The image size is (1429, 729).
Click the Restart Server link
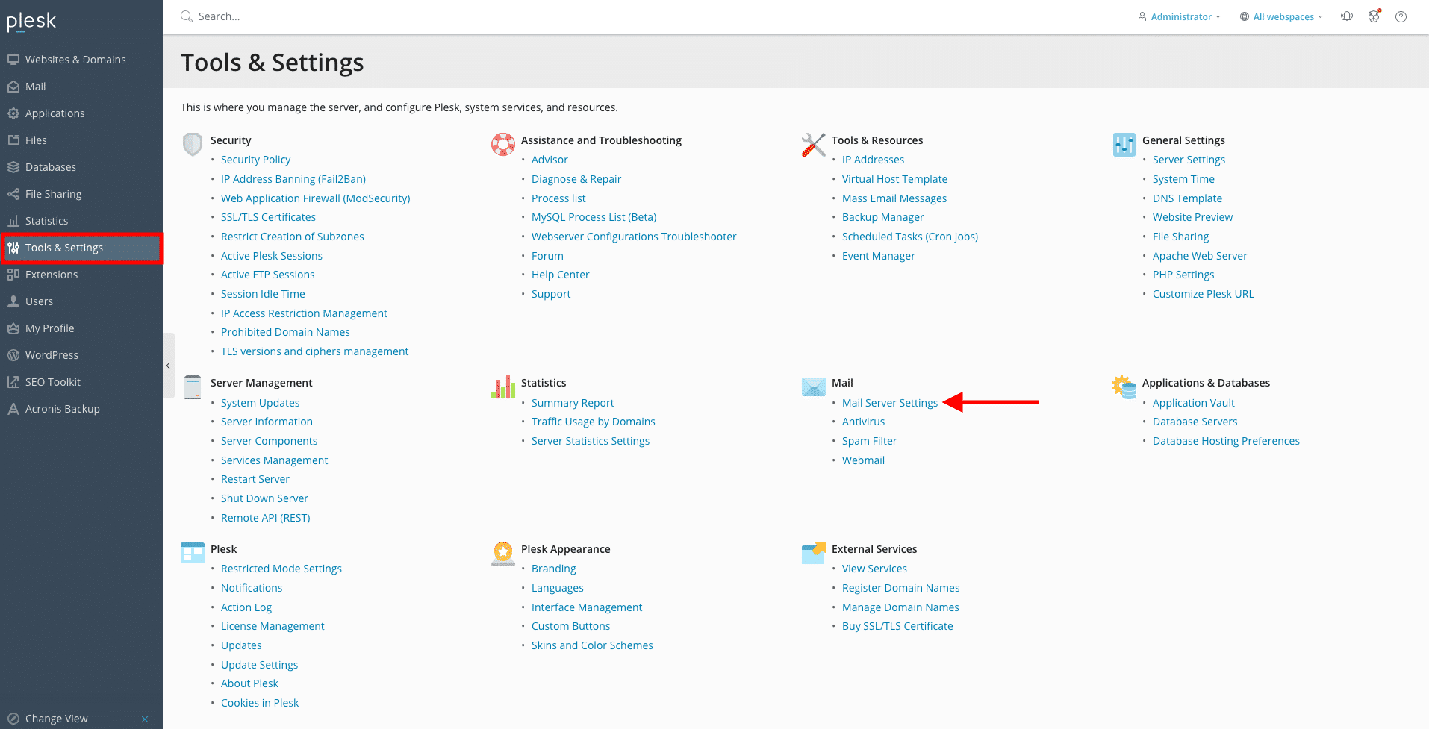[x=255, y=479]
